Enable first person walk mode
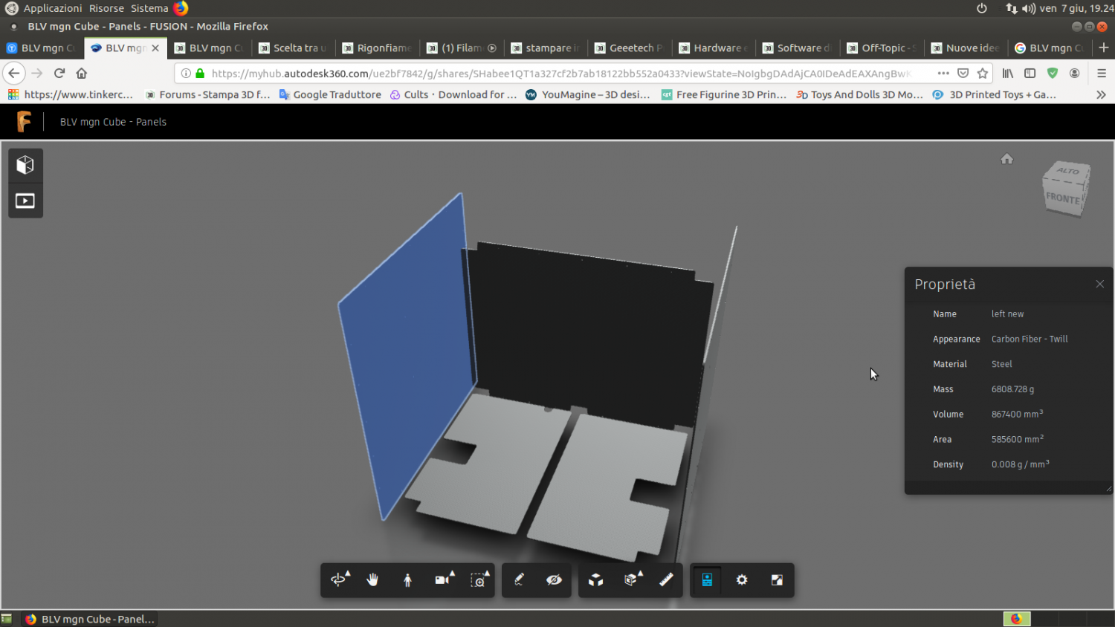This screenshot has width=1115, height=627. [407, 580]
